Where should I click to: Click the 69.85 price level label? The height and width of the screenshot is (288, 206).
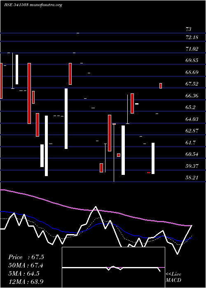pos(192,60)
